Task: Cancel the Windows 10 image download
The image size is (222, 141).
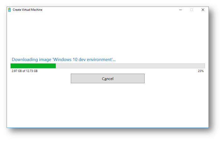Action: pos(108,78)
